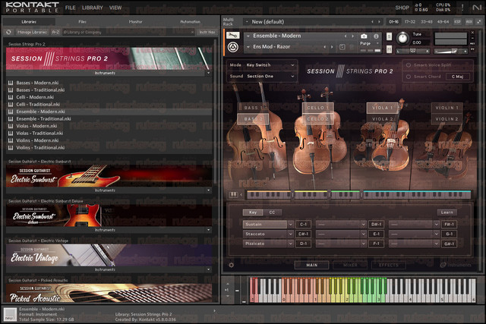Shift the keyboard octave down arrow
Viewport: 486px width, 324px height.
tap(228, 296)
